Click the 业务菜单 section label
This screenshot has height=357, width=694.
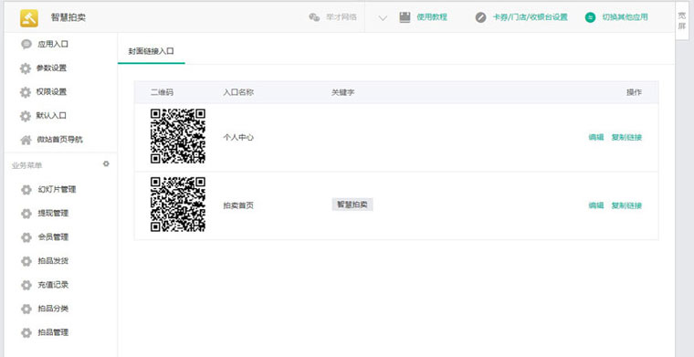point(27,165)
